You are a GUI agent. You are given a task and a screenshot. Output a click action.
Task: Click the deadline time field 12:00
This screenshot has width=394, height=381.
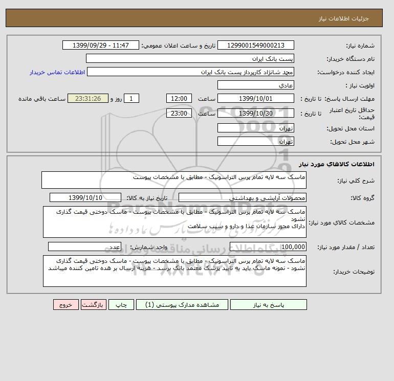click(179, 99)
